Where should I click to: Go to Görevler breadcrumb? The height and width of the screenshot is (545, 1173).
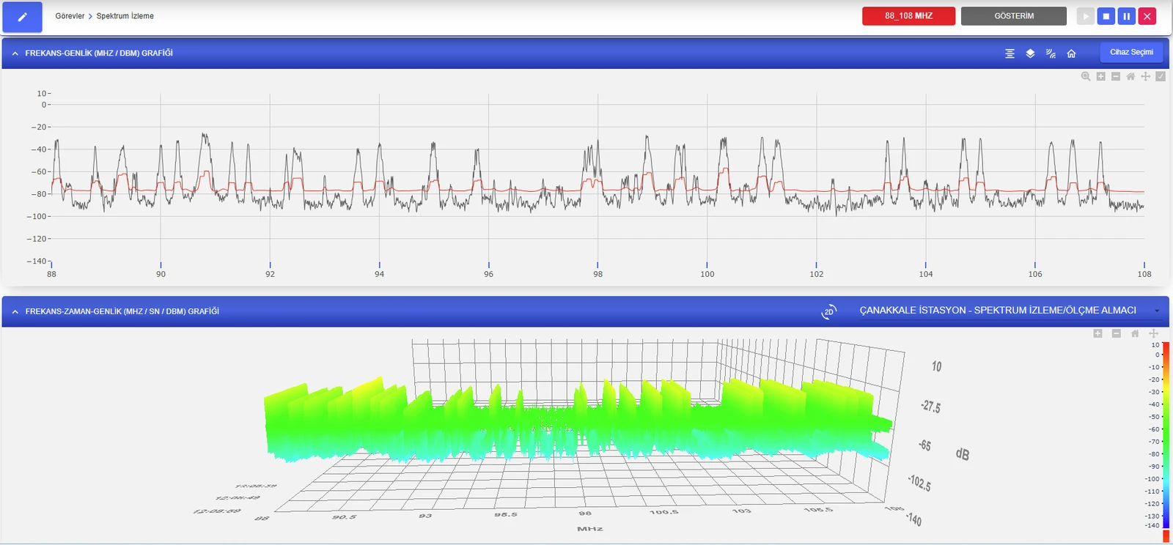pos(70,16)
